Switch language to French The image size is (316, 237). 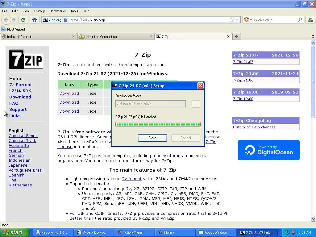15,151
